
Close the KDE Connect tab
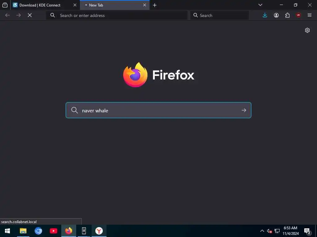[75, 5]
